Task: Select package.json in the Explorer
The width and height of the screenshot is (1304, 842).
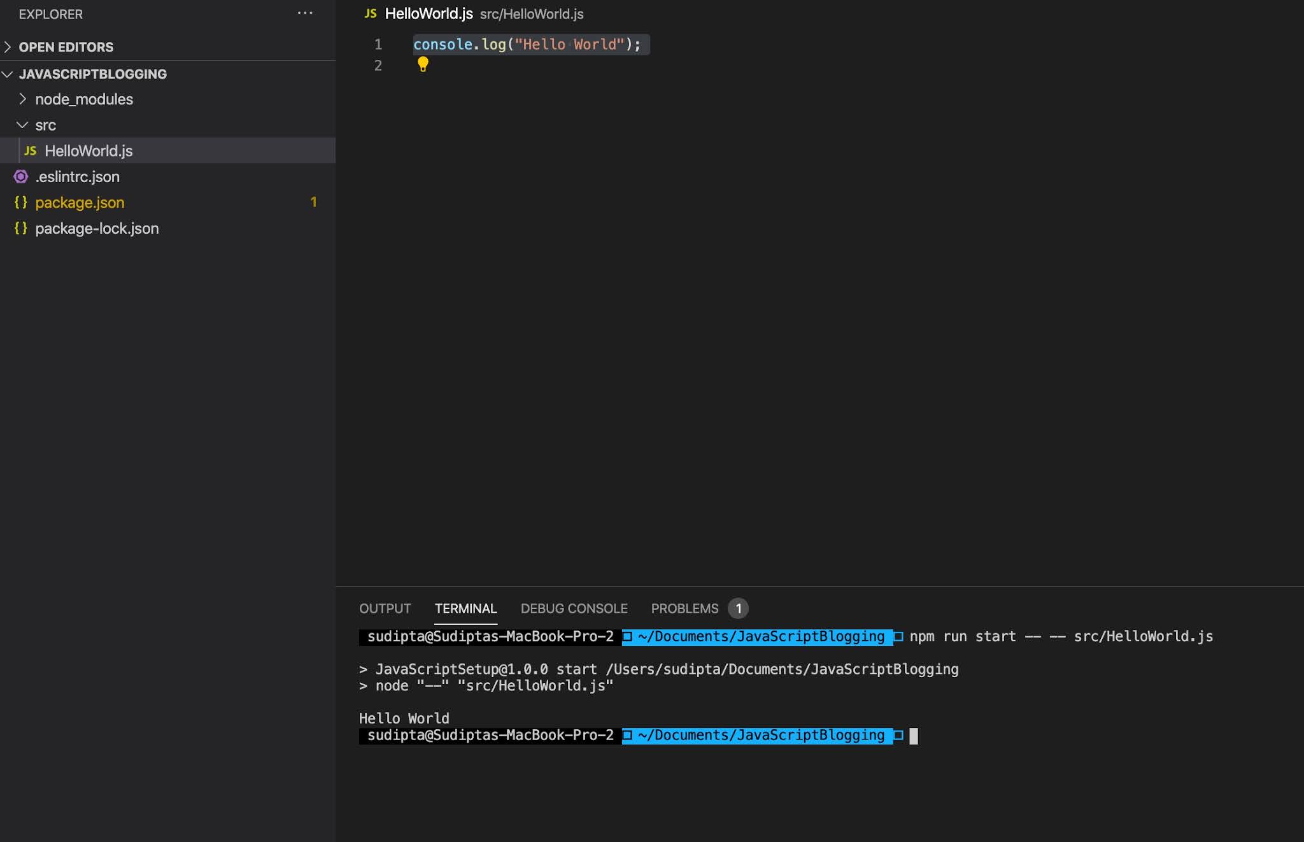Action: (80, 203)
